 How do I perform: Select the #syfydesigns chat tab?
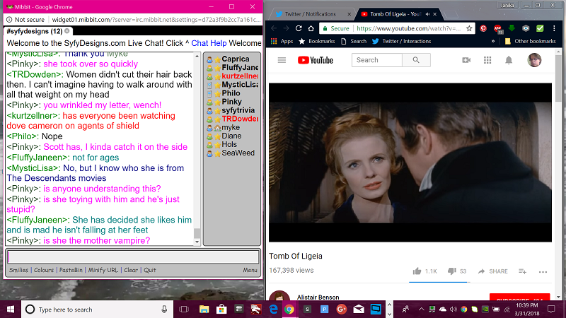click(34, 31)
